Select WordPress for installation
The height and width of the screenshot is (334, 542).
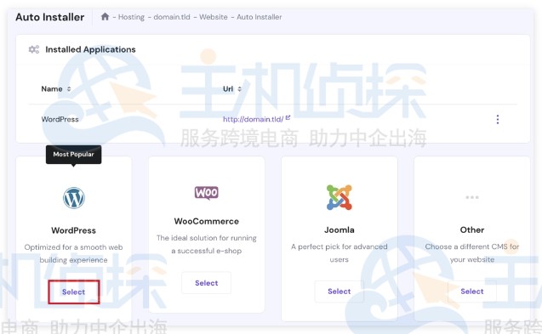click(74, 292)
